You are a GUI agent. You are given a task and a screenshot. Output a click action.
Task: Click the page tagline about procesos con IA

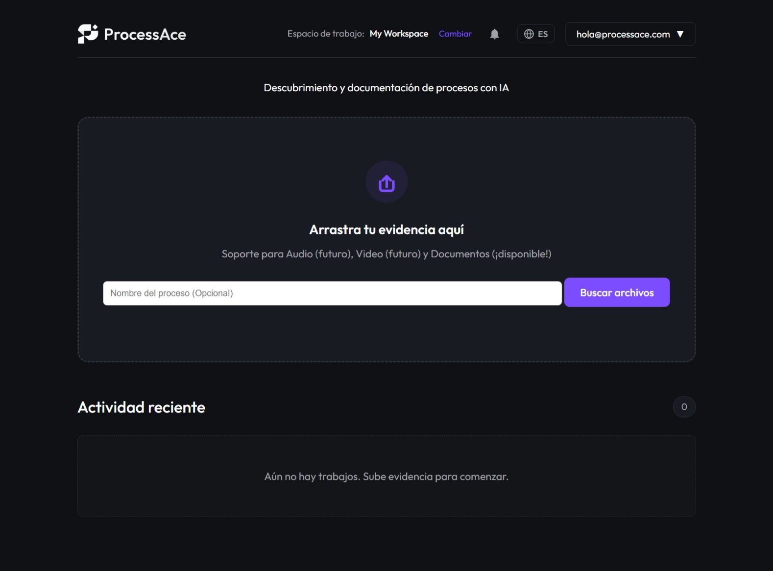tap(386, 88)
